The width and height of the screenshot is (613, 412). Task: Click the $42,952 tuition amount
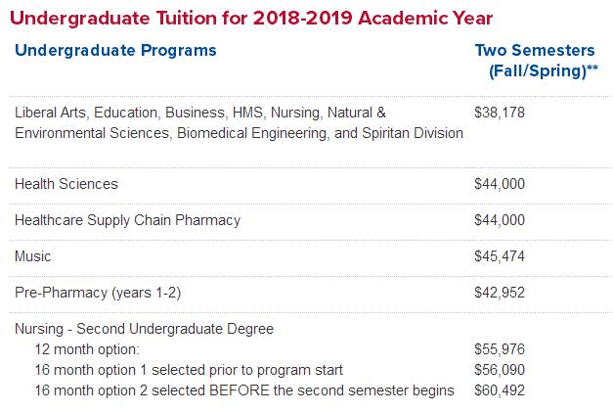click(500, 293)
